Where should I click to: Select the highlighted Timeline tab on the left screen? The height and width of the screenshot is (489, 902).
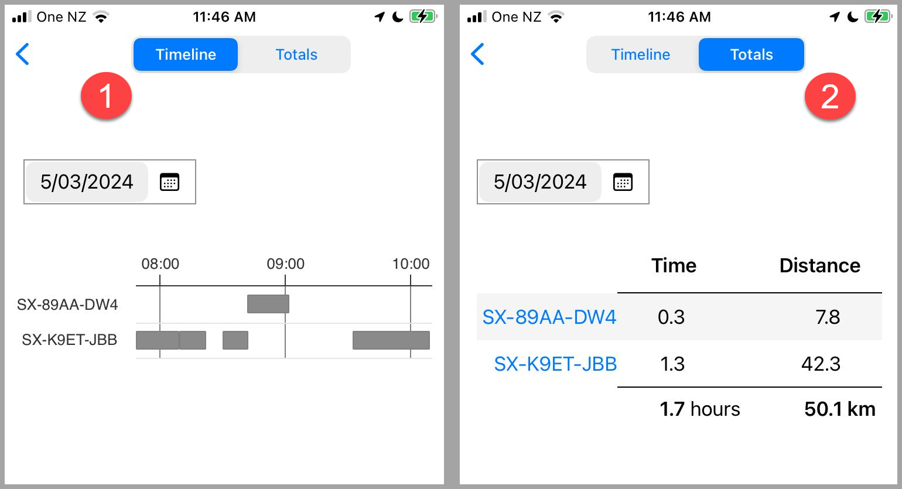point(186,54)
